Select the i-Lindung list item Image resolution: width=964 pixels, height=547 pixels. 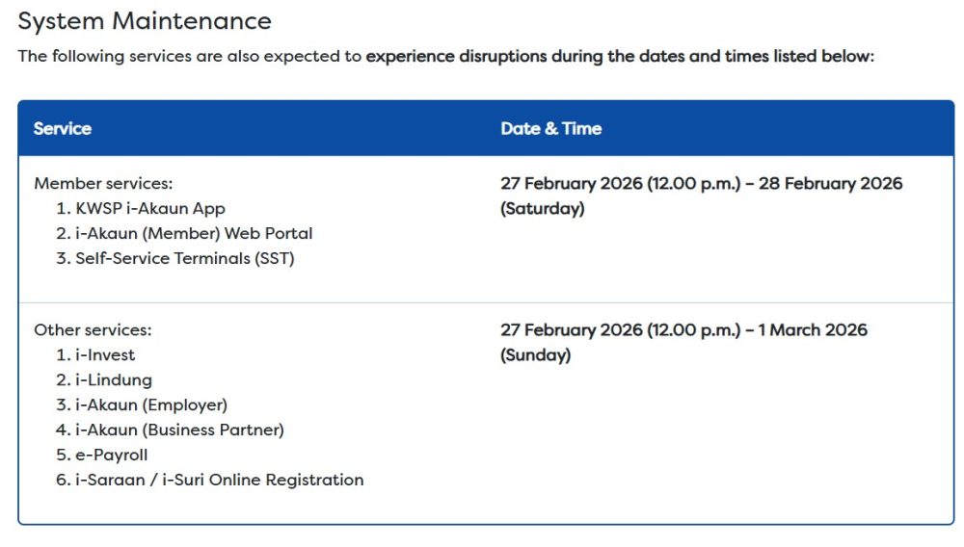114,379
